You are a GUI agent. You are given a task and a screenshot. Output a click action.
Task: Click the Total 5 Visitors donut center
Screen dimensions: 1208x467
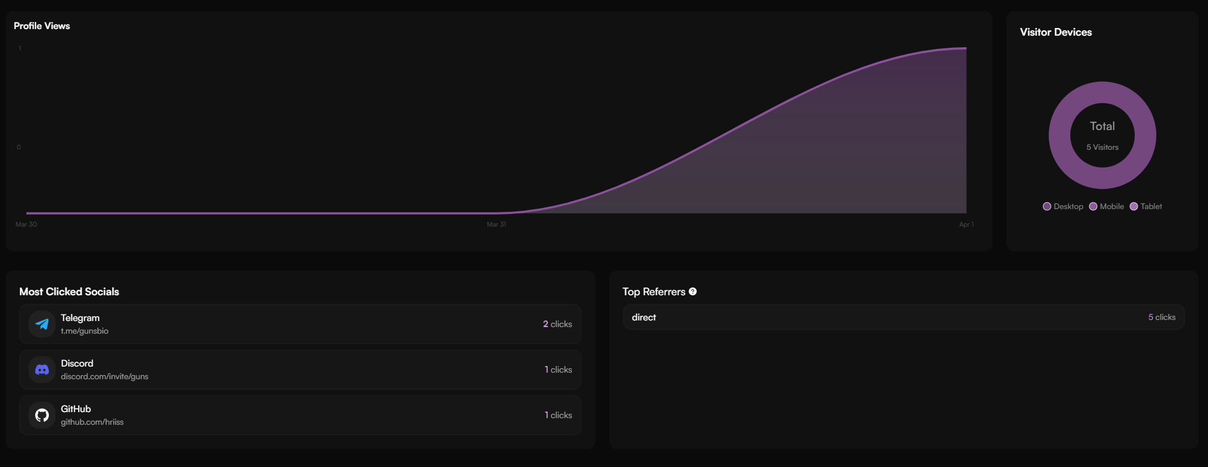pos(1103,136)
